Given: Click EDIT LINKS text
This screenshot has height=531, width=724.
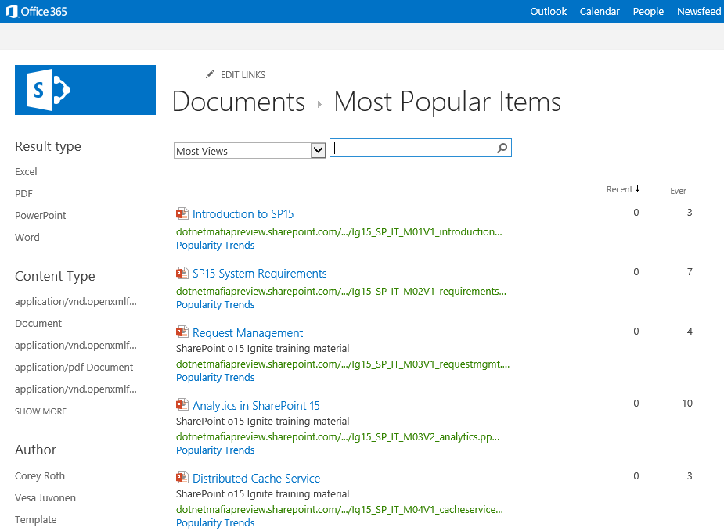Looking at the screenshot, I should click(x=243, y=75).
